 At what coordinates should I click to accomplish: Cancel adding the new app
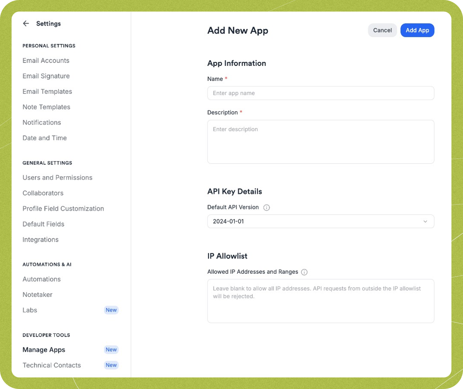[x=382, y=30]
